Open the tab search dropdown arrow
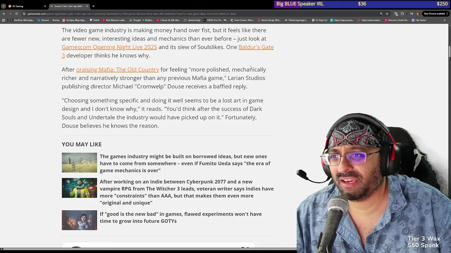Image resolution: width=451 pixels, height=253 pixels. click(3, 6)
